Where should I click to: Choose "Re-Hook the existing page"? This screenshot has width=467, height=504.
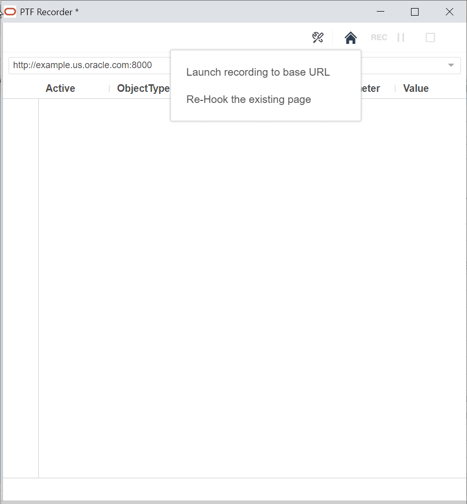(x=248, y=99)
